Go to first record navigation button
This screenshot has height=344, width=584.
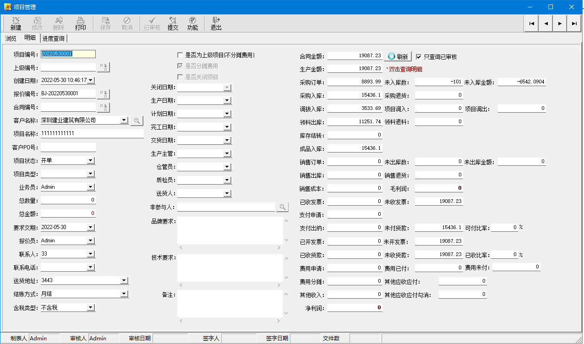pyautogui.click(x=531, y=23)
